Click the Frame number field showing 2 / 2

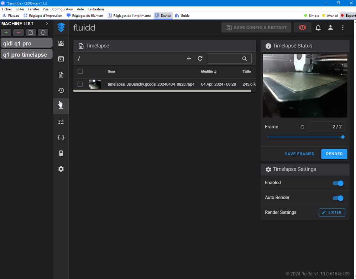tap(327, 127)
